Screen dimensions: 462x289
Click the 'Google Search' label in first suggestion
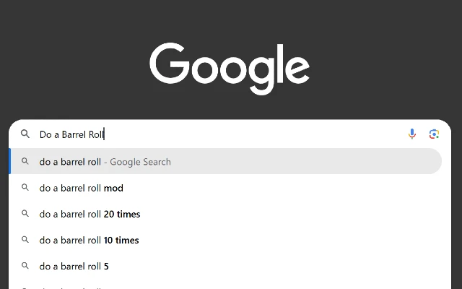pos(140,162)
